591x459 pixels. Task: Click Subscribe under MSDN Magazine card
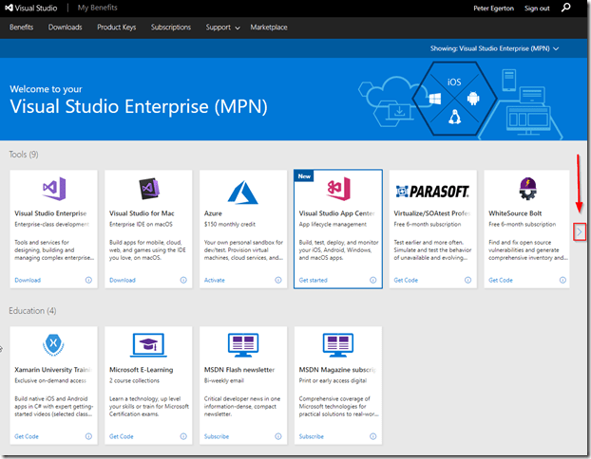312,436
